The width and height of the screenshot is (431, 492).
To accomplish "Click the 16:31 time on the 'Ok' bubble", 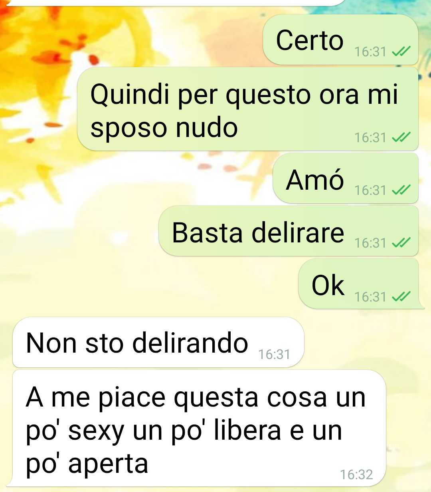I will pos(370,297).
